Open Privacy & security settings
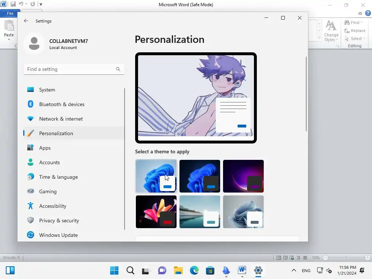This screenshot has width=372, height=279. click(74, 221)
